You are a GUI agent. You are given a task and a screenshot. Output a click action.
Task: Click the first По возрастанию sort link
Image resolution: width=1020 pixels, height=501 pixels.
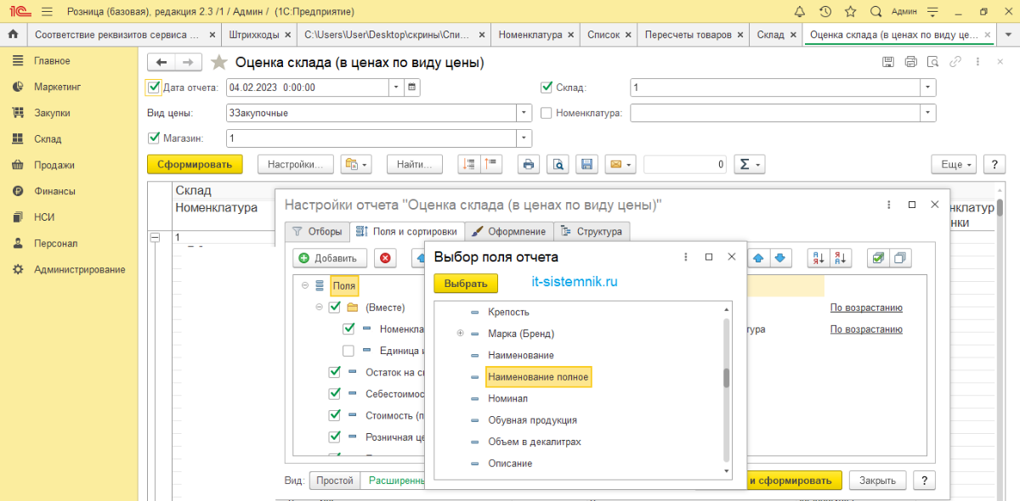pyautogui.click(x=865, y=307)
